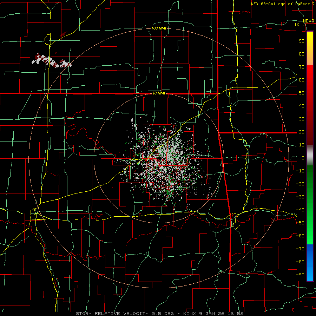Select the "-70" value on the velocity scale
316x316 pixels.
click(x=300, y=249)
